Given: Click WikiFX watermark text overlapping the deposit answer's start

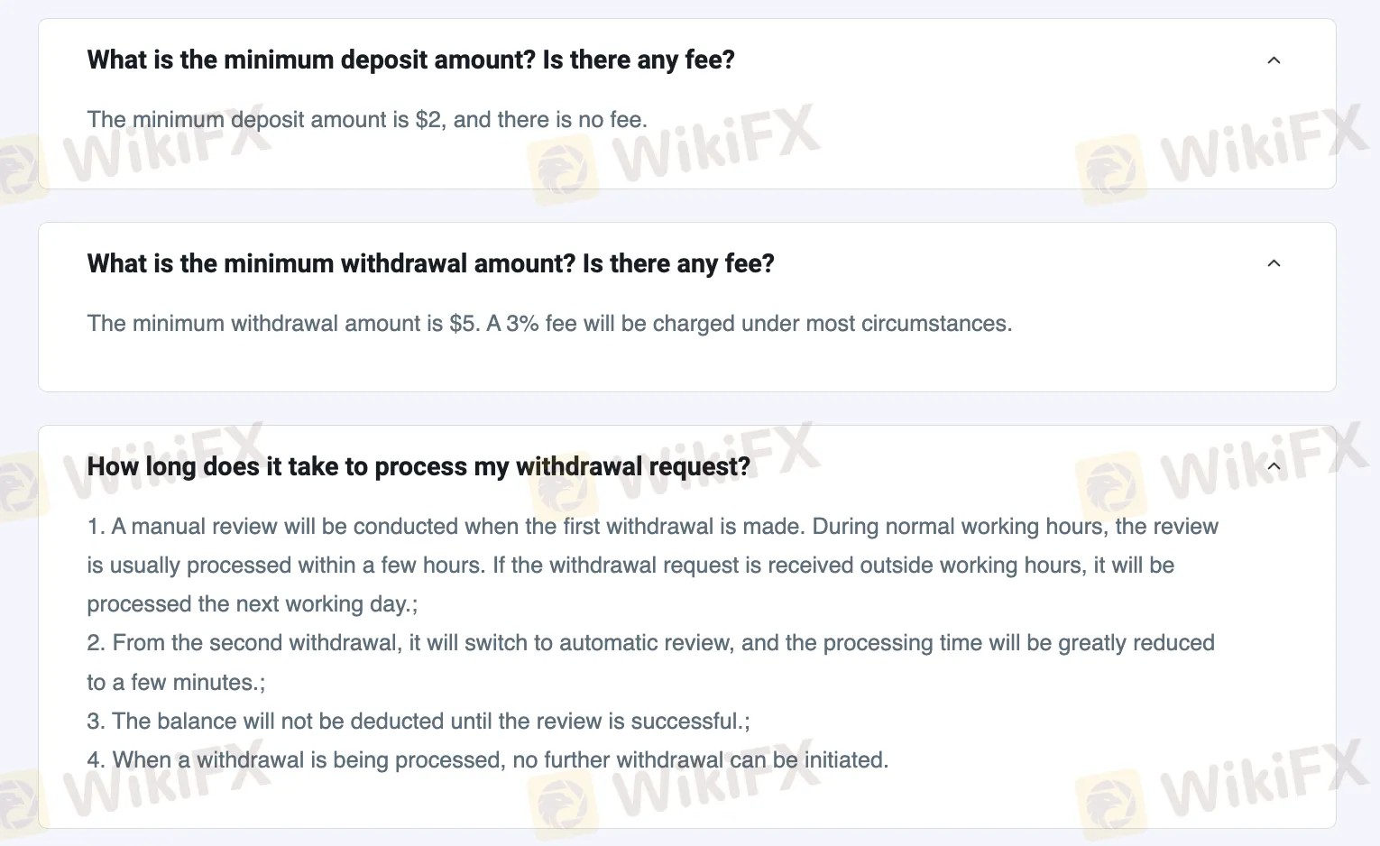Looking at the screenshot, I should [167, 144].
